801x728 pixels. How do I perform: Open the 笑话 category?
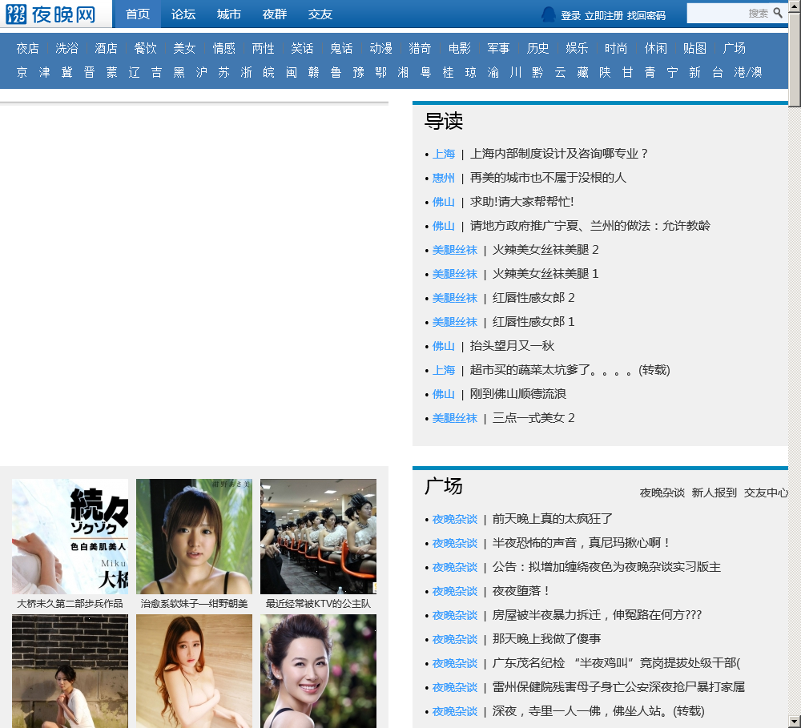(303, 49)
